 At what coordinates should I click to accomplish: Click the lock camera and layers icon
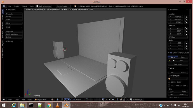coord(103,100)
